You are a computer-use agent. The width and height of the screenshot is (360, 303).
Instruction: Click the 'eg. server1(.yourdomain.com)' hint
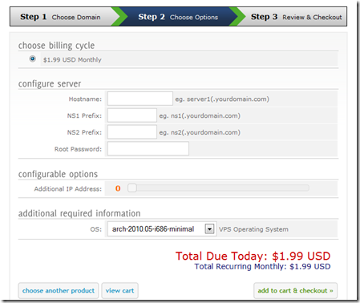click(x=222, y=99)
